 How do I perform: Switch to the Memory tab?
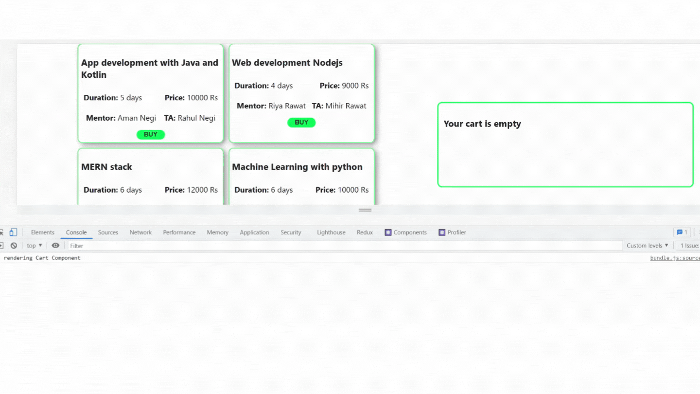point(217,233)
